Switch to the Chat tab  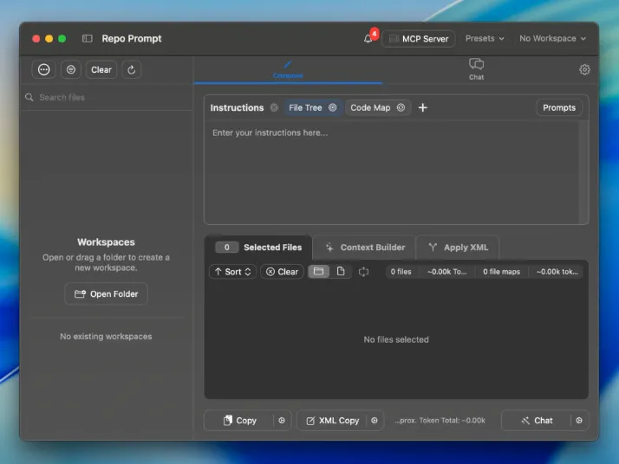476,70
